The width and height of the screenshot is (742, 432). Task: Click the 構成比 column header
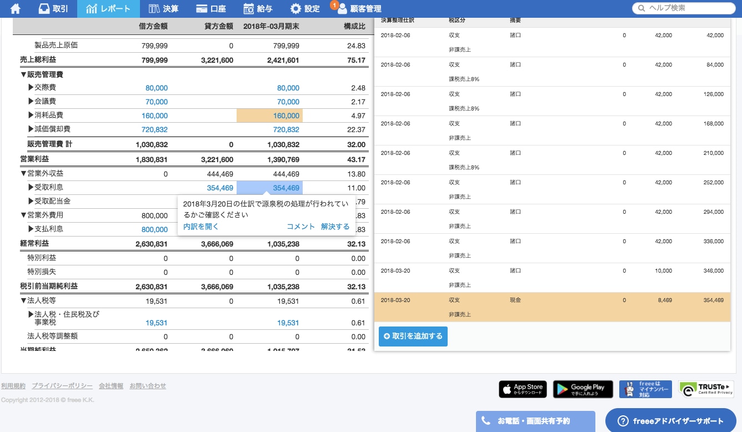point(355,26)
